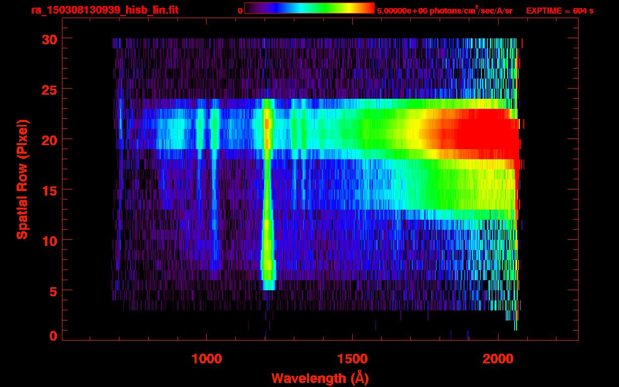Click the file name ra_150308130939_hisb_lin.fit
Image resolution: width=619 pixels, height=387 pixels.
(104, 10)
